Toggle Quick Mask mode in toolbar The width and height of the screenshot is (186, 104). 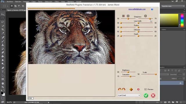[x=3, y=98]
